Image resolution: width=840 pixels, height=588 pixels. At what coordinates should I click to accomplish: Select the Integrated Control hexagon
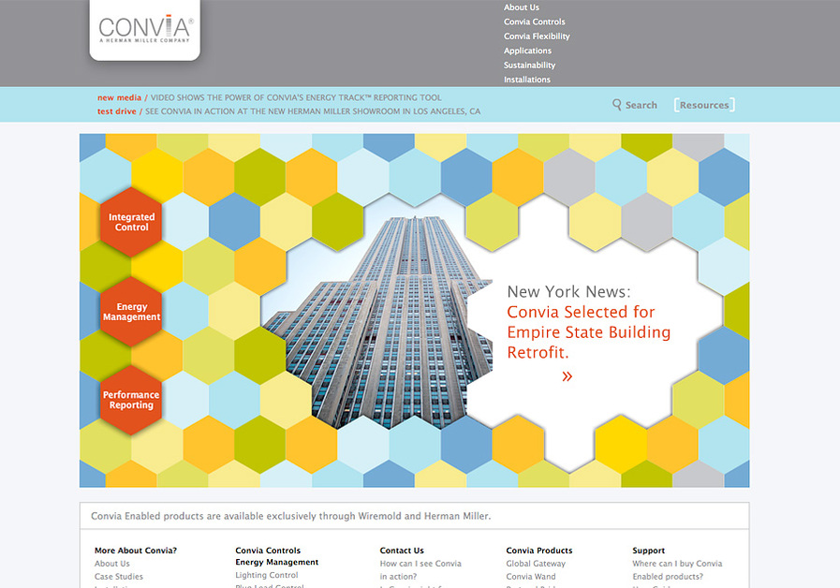pyautogui.click(x=131, y=222)
